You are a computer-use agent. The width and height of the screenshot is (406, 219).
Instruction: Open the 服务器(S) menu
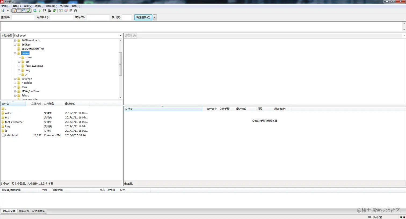click(x=52, y=6)
